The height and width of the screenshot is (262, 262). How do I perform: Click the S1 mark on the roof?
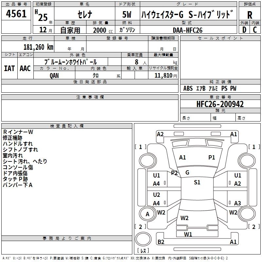click(197, 182)
